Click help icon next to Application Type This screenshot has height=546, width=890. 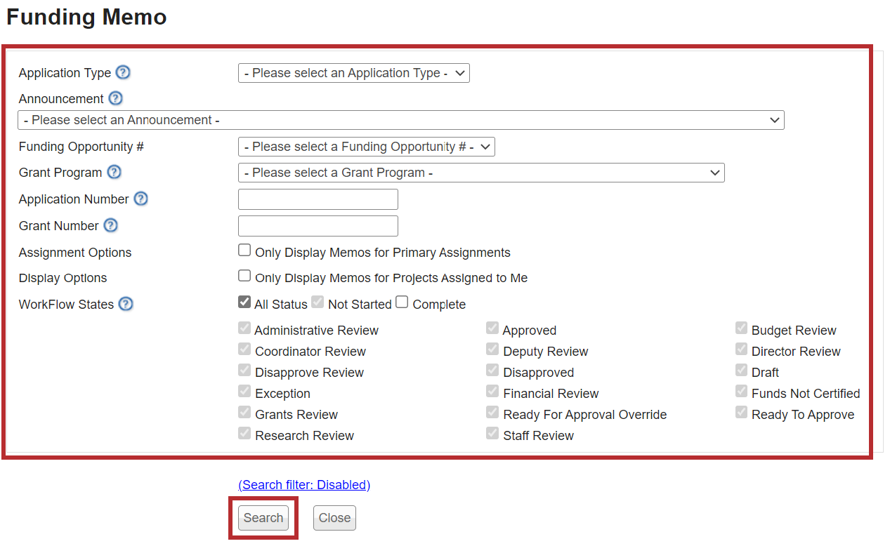pyautogui.click(x=124, y=72)
